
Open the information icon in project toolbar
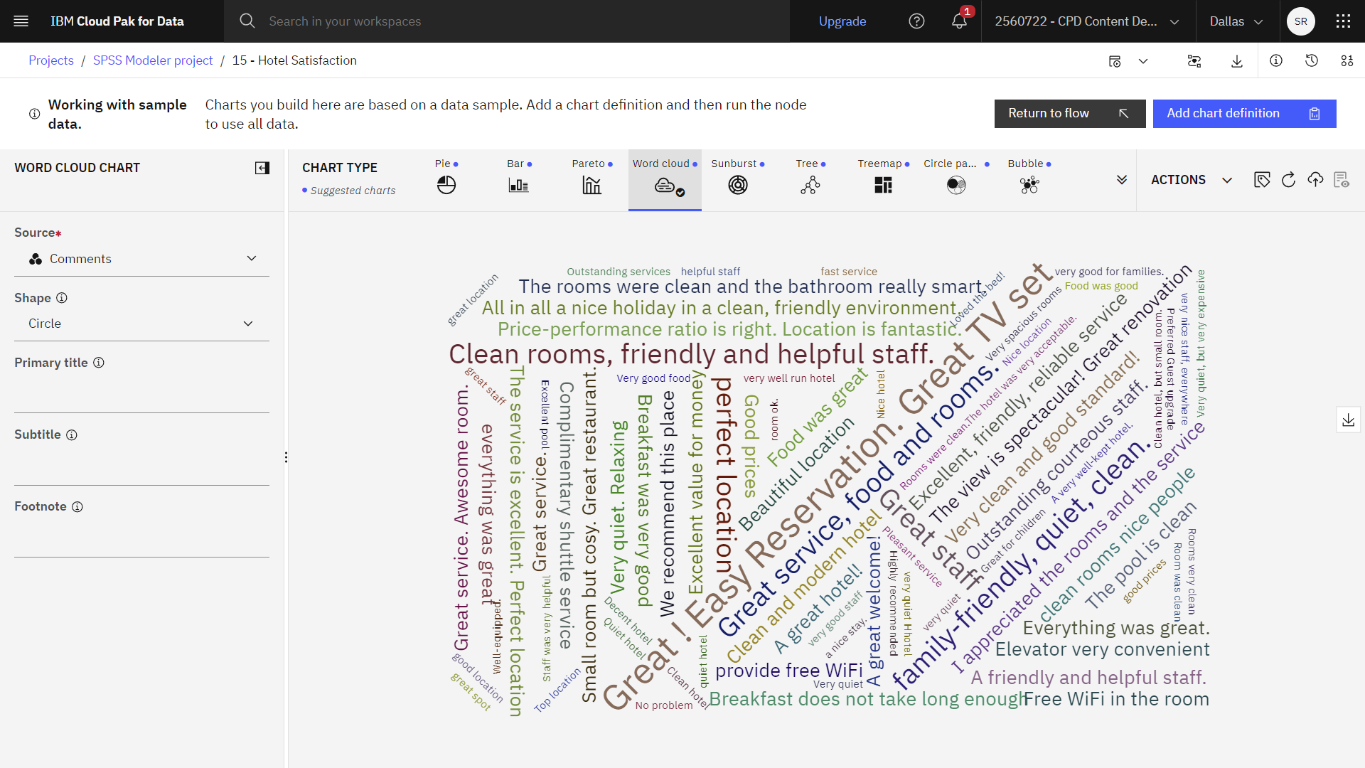1276,61
